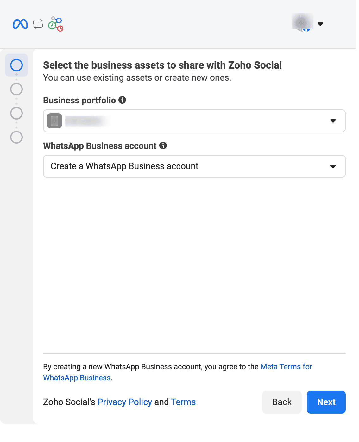Click the blurred profile avatar in header

[302, 23]
